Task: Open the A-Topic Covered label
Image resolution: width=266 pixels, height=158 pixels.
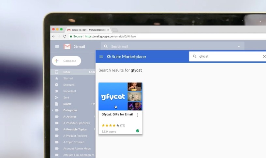Action: (x=73, y=142)
